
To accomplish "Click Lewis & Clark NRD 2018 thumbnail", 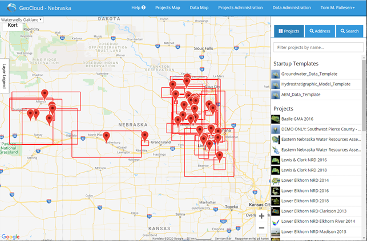I will [276, 170].
